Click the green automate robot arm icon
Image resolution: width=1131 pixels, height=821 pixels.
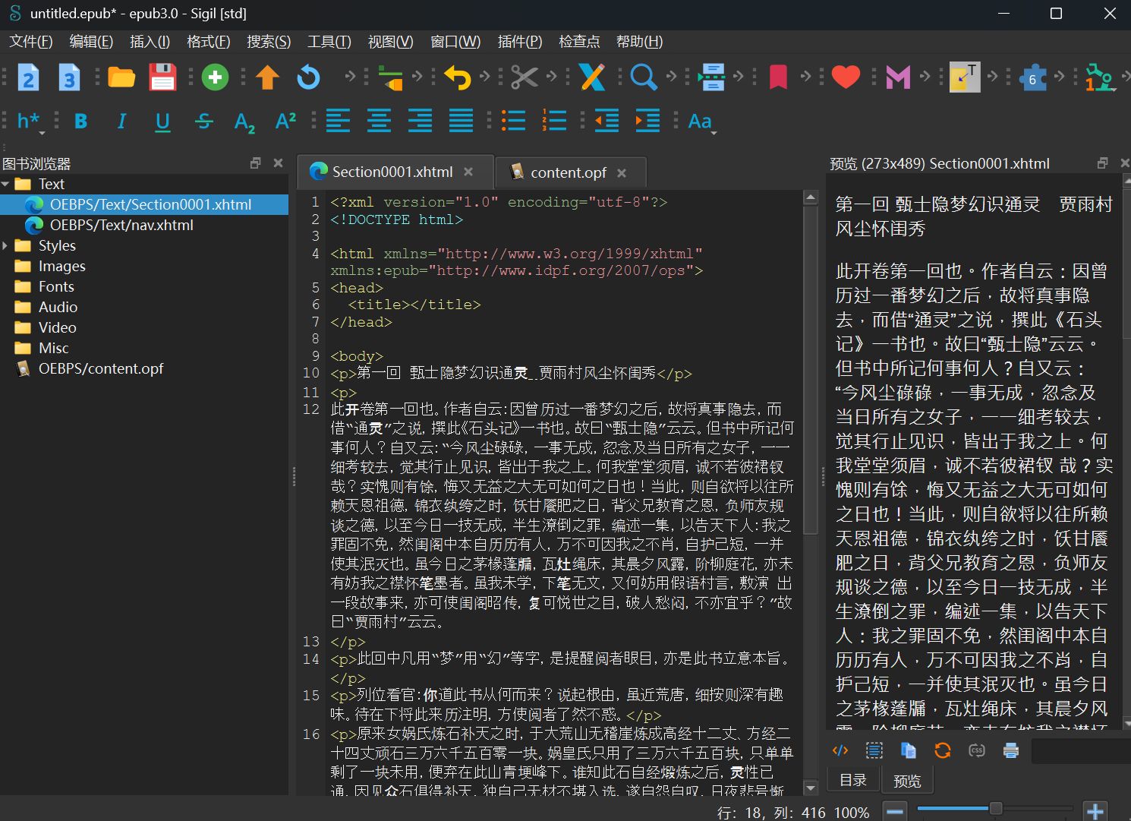pos(1099,77)
